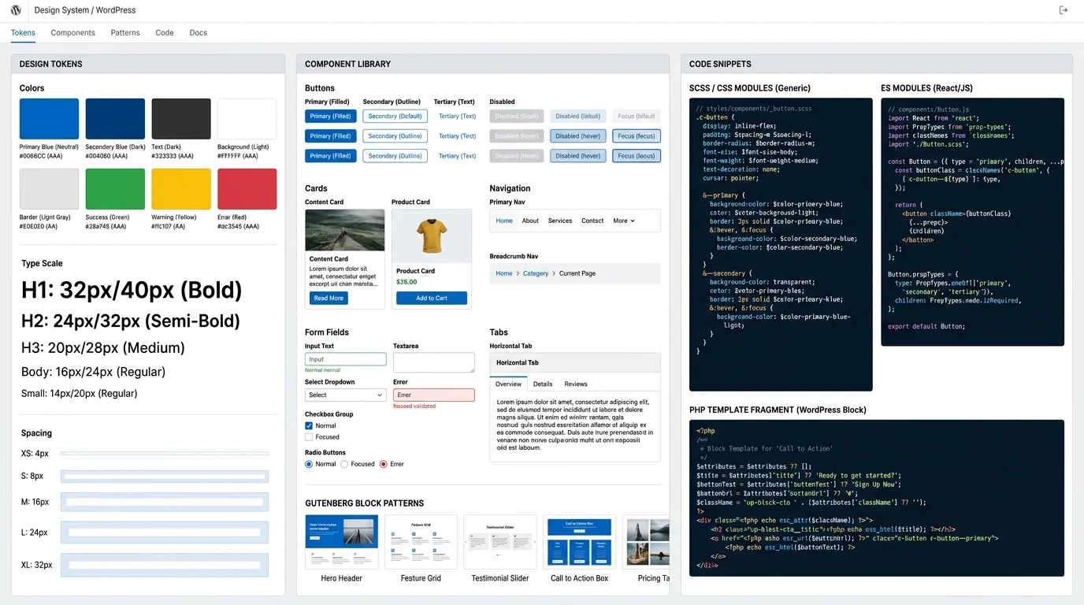Pick the Primary Blue (Neutral) swatch
The width and height of the screenshot is (1084, 605).
pos(49,119)
